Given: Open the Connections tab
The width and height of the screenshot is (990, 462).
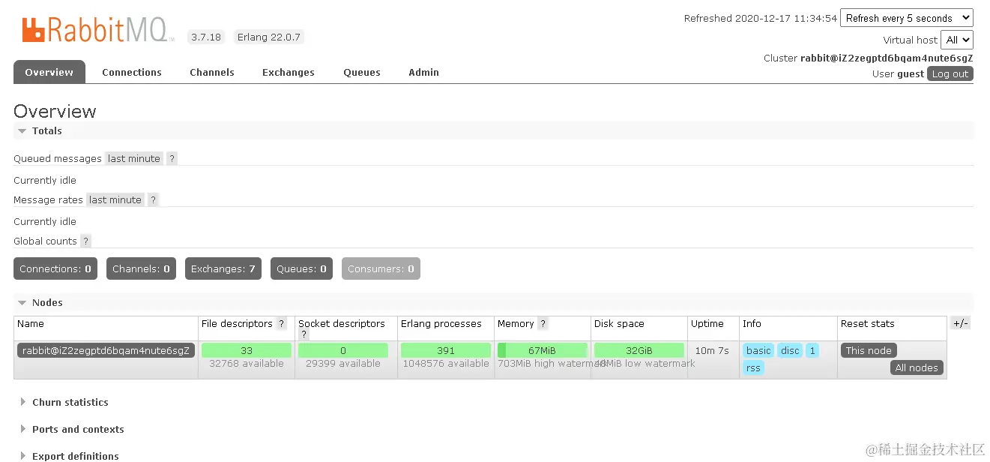Looking at the screenshot, I should click(132, 72).
